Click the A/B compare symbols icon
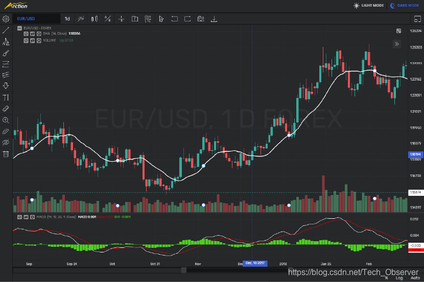This screenshot has width=424, height=282. 108,19
